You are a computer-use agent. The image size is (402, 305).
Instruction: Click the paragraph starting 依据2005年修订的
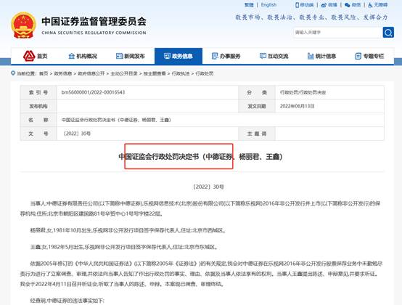(x=202, y=274)
